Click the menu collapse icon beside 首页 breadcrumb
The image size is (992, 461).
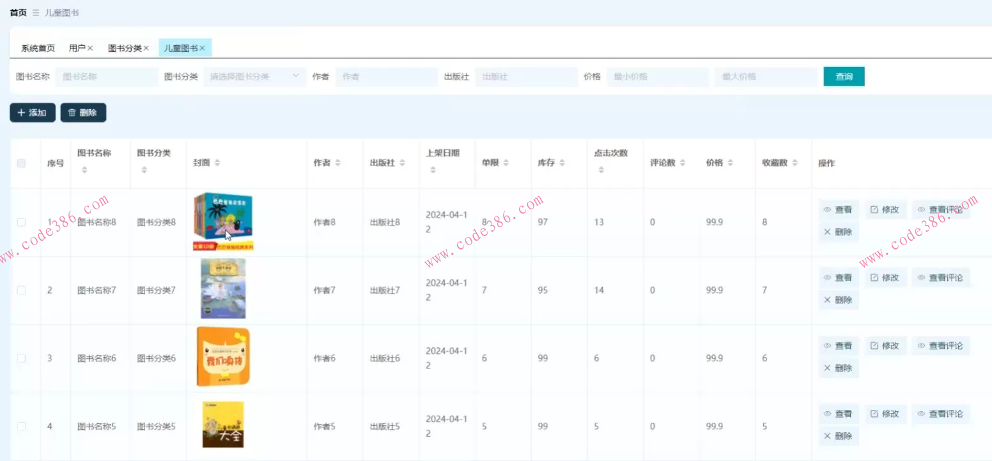(x=37, y=11)
